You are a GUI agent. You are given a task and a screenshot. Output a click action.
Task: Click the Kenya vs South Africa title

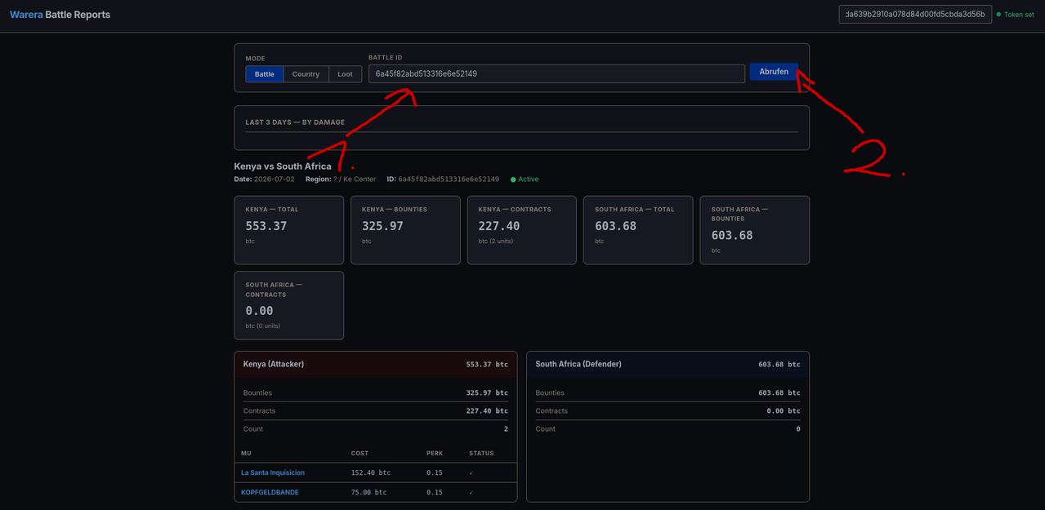283,166
